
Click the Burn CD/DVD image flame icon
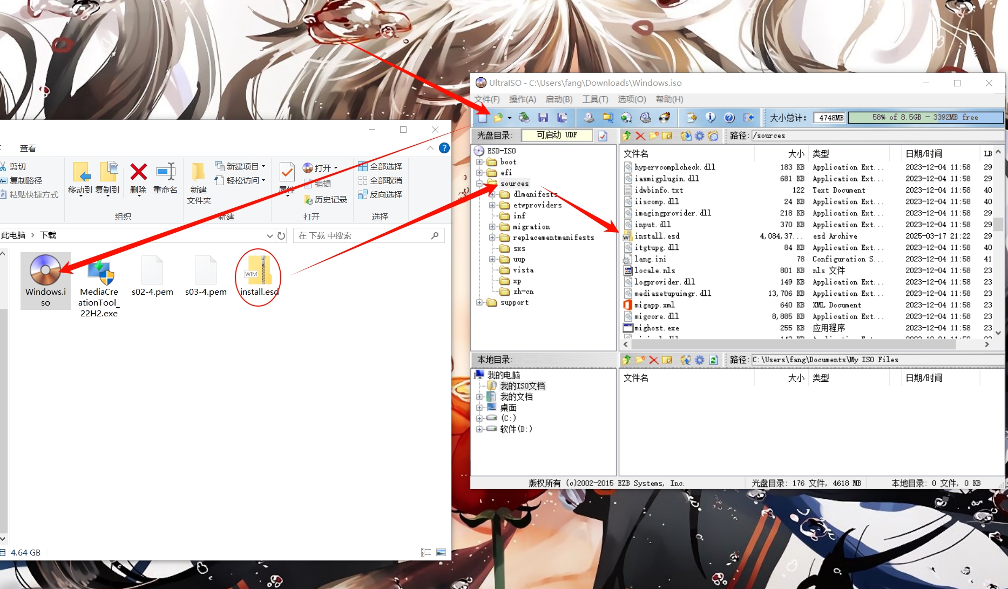coord(665,118)
